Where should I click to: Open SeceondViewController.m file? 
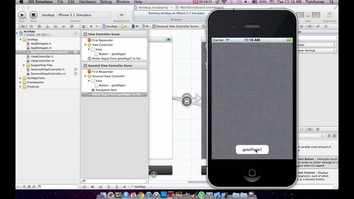coord(48,74)
